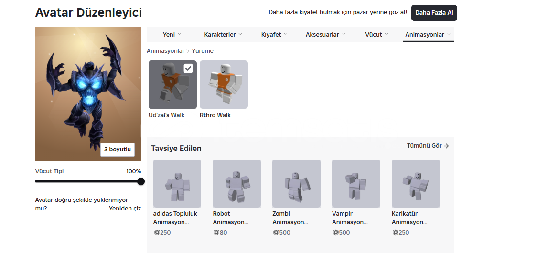Toggle the 3 boyutlu view button
548x260 pixels.
(118, 150)
